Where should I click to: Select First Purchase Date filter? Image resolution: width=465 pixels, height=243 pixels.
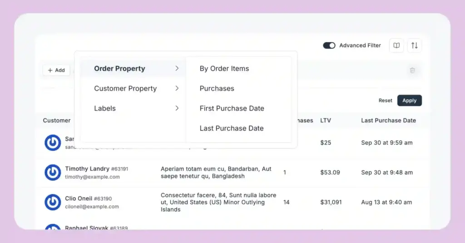coord(232,108)
